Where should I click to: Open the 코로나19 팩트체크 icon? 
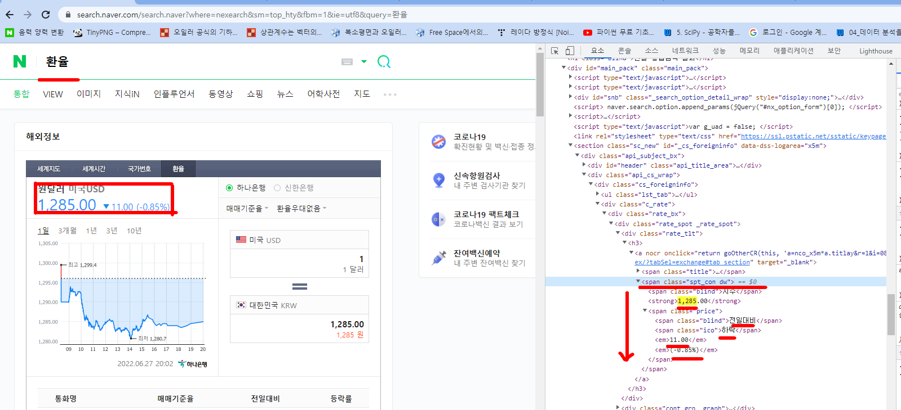coord(438,219)
